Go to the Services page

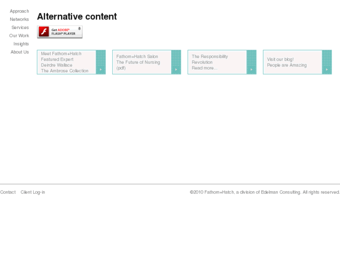click(20, 27)
